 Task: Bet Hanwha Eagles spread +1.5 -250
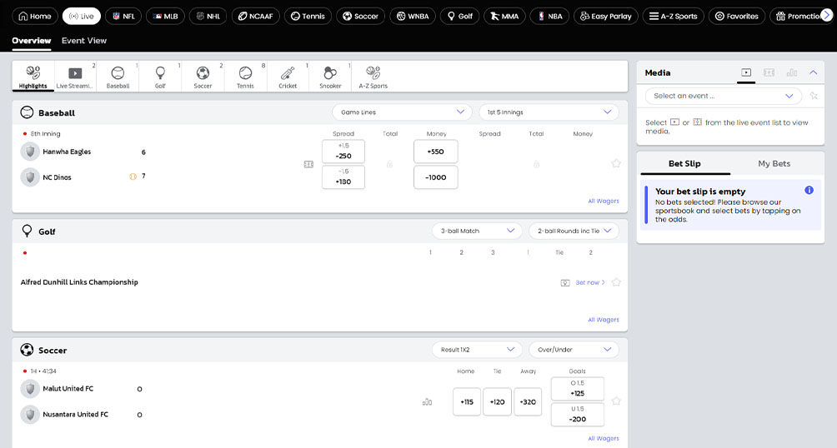(x=343, y=152)
